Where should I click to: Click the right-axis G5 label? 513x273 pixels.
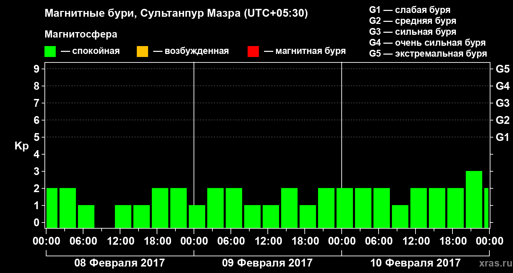click(502, 69)
